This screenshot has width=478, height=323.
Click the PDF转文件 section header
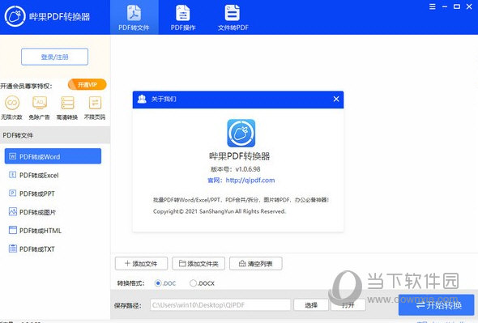(55, 135)
